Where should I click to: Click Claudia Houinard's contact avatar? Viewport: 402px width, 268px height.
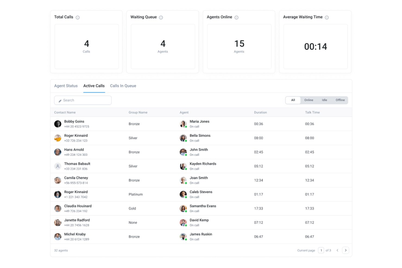click(x=58, y=209)
